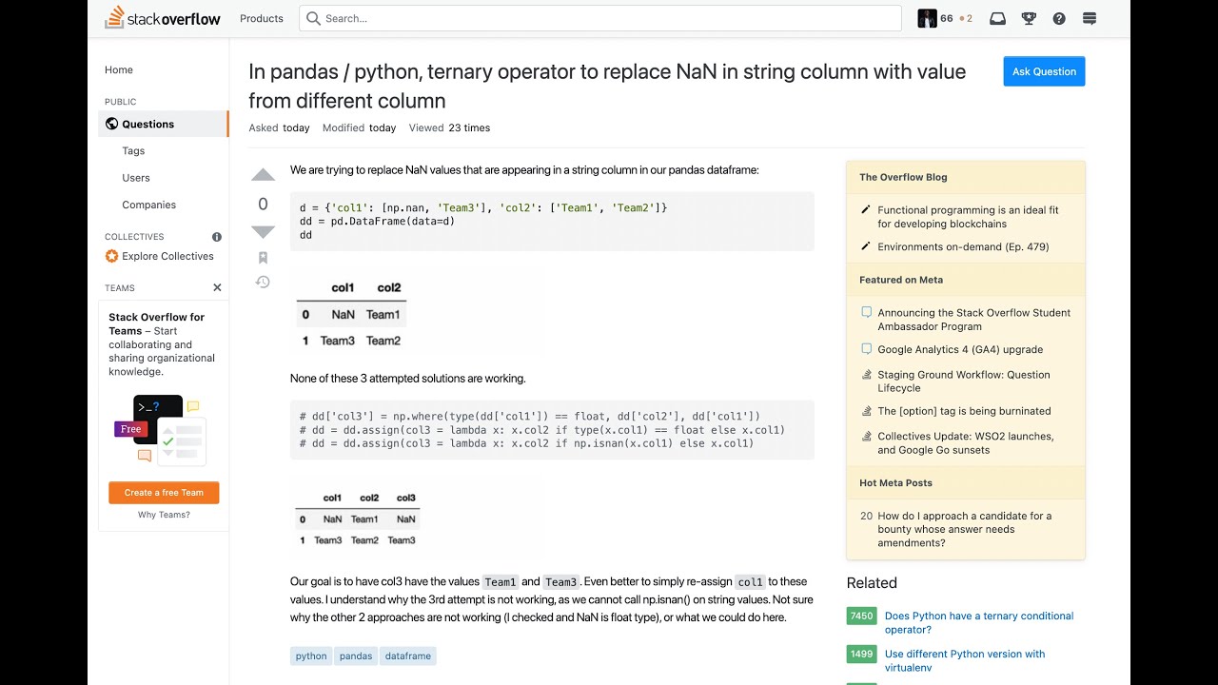
Task: Dismiss the Teams sidebar section
Action: 217,287
